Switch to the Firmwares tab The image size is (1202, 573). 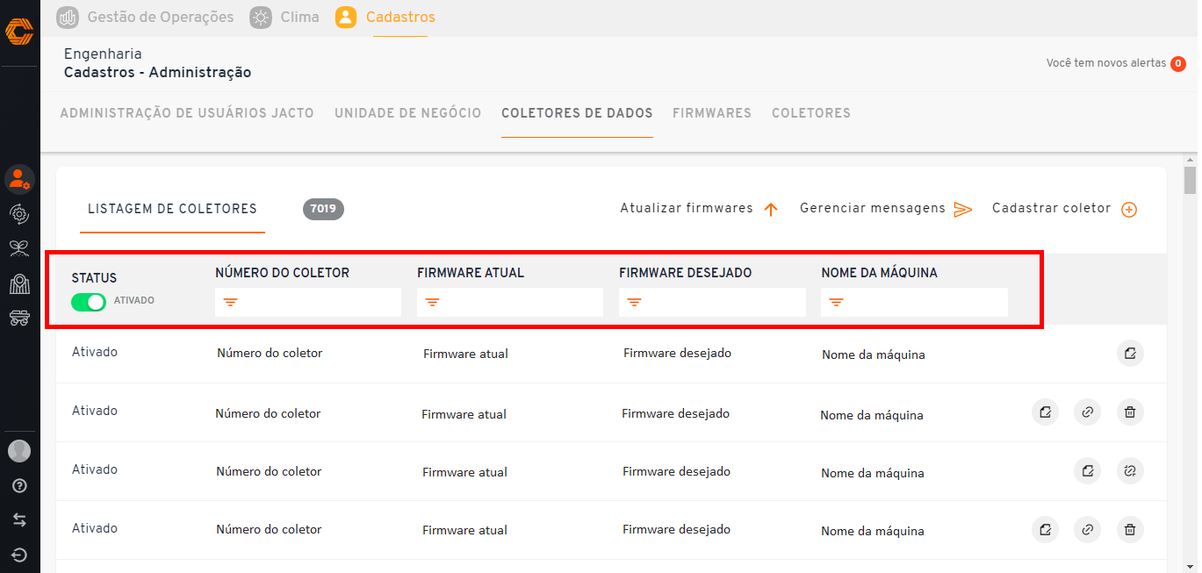712,113
